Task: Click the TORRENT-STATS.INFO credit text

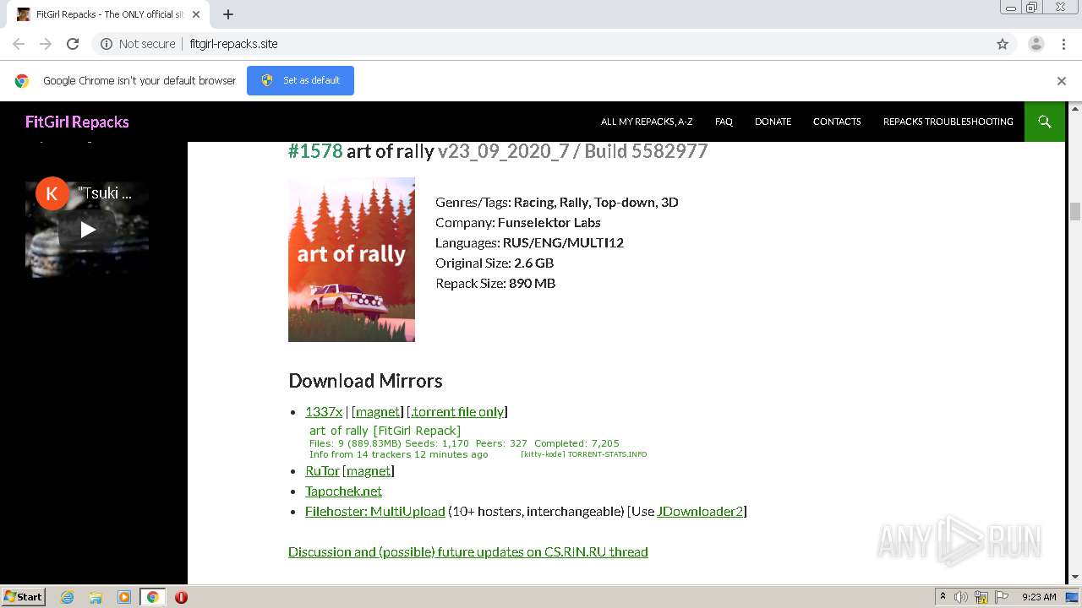Action: pyautogui.click(x=607, y=454)
